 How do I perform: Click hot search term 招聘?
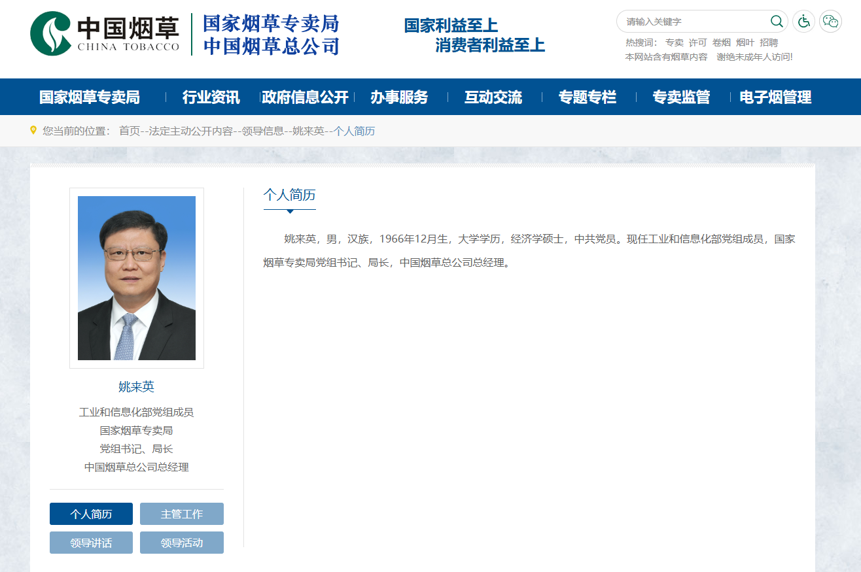(769, 42)
